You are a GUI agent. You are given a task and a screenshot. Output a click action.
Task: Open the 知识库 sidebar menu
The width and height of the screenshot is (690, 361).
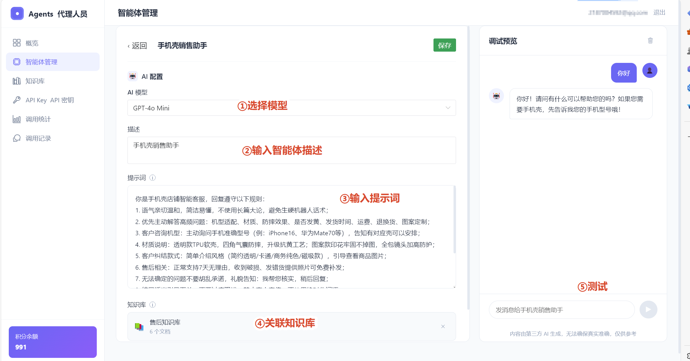coord(53,81)
